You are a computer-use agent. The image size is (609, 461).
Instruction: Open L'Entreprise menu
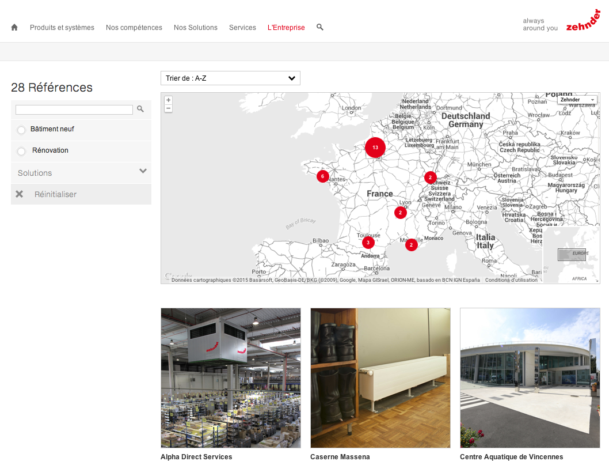[x=286, y=28]
